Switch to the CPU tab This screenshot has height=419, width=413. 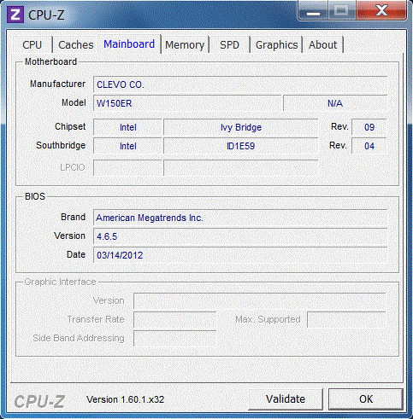32,45
